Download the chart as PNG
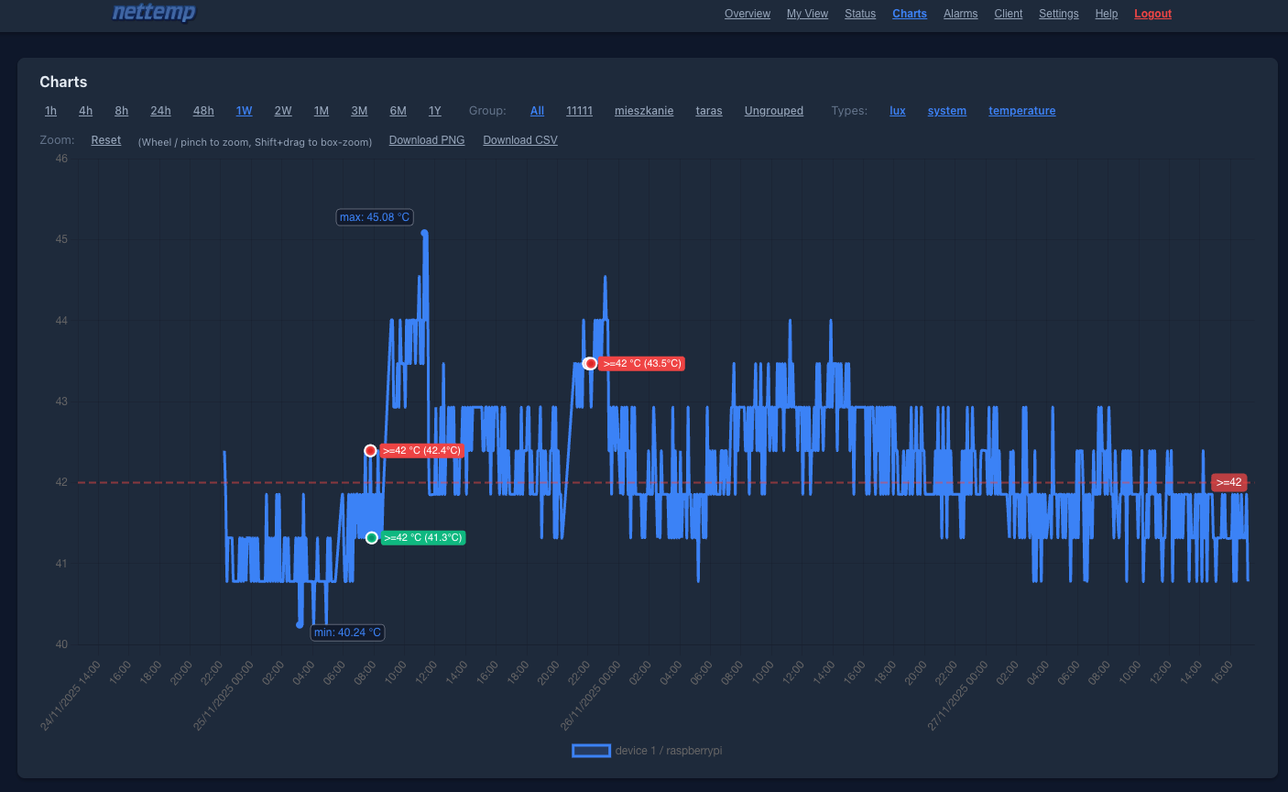This screenshot has width=1288, height=792. [x=427, y=139]
